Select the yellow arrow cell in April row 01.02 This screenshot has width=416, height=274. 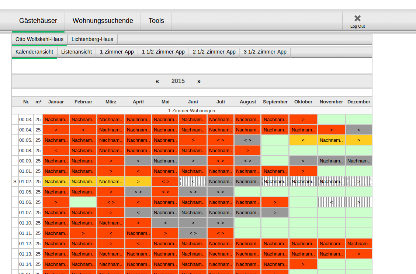pyautogui.click(x=138, y=181)
